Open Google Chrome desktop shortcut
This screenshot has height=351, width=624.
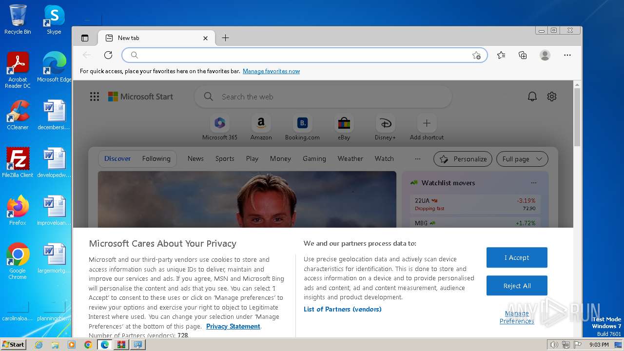pyautogui.click(x=18, y=261)
